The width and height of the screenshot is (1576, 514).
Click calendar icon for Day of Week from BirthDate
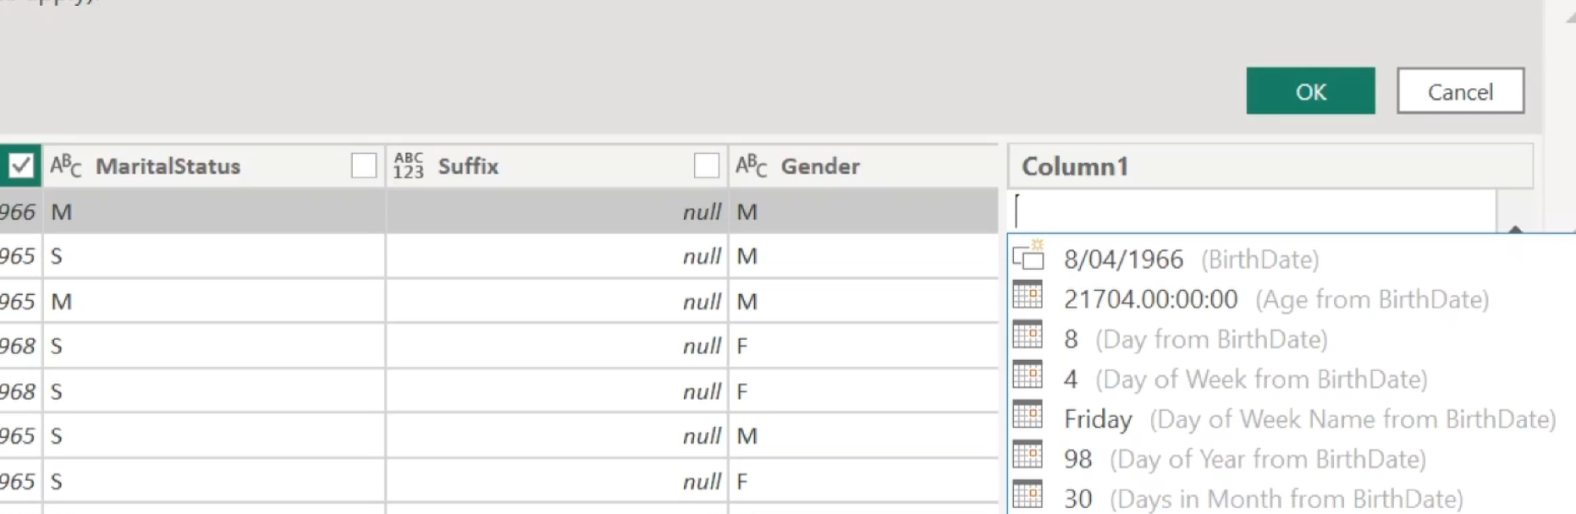tap(1028, 375)
